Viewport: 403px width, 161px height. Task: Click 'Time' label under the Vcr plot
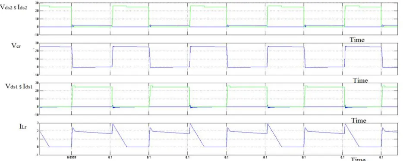coord(360,80)
